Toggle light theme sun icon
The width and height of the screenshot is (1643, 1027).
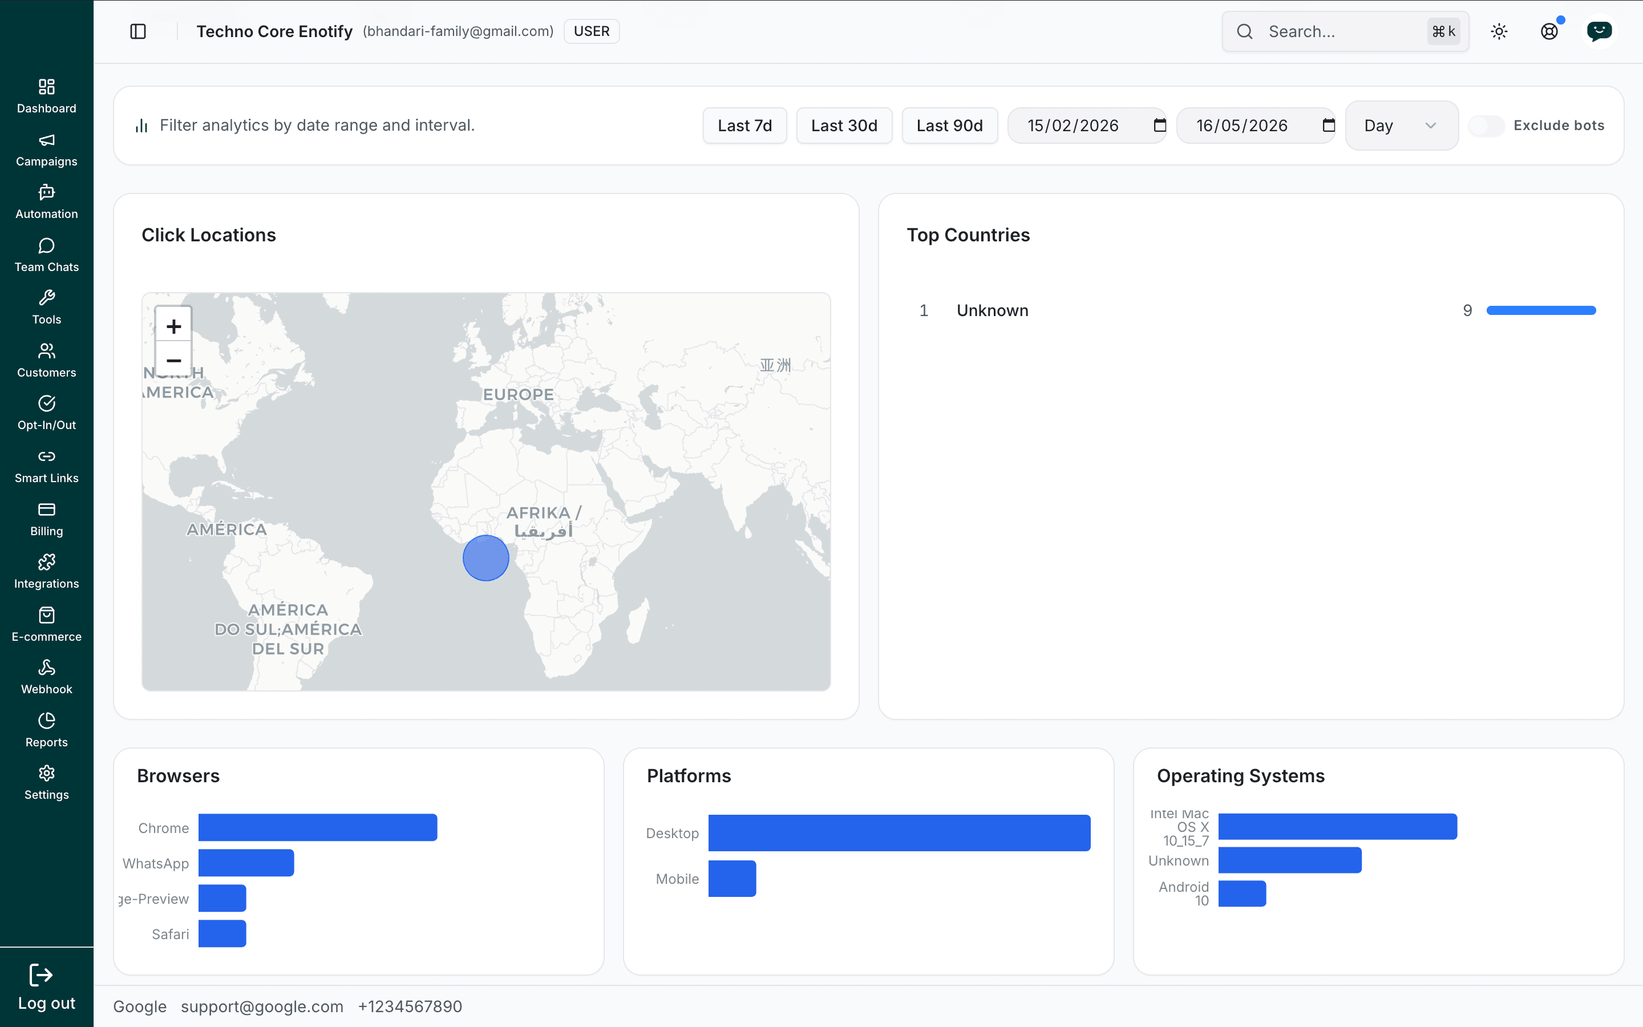pyautogui.click(x=1499, y=31)
